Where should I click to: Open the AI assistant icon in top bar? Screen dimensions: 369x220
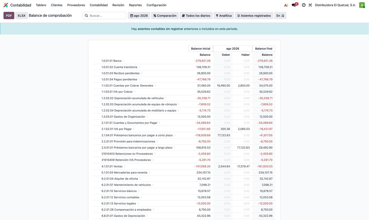pos(286,5)
